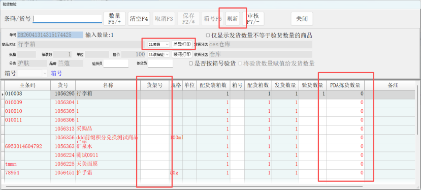Click the 装箱打印 button
The image size is (421, 190).
coord(182,54)
